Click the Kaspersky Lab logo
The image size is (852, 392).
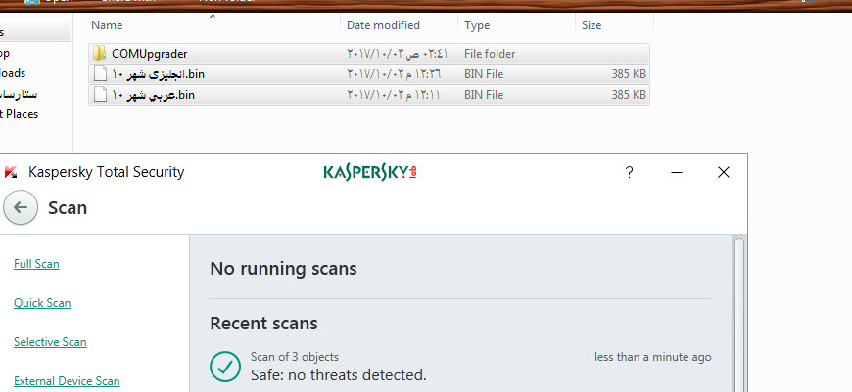(370, 172)
